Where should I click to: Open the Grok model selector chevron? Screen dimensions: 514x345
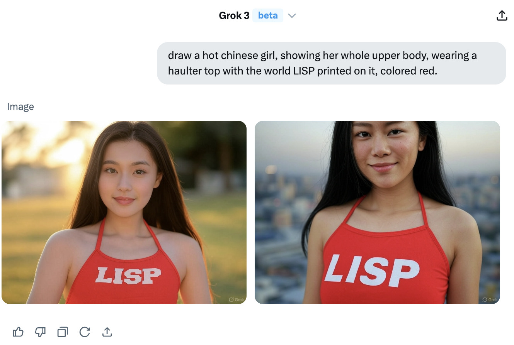[292, 16]
